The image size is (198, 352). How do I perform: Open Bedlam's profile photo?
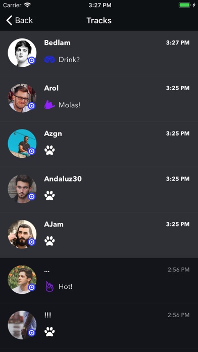tap(22, 53)
